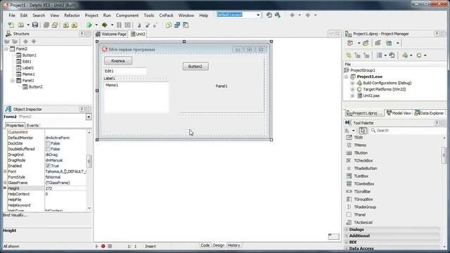Open the Default Layout desktop dropdown
Screen dimensions: 450x253
point(258,15)
